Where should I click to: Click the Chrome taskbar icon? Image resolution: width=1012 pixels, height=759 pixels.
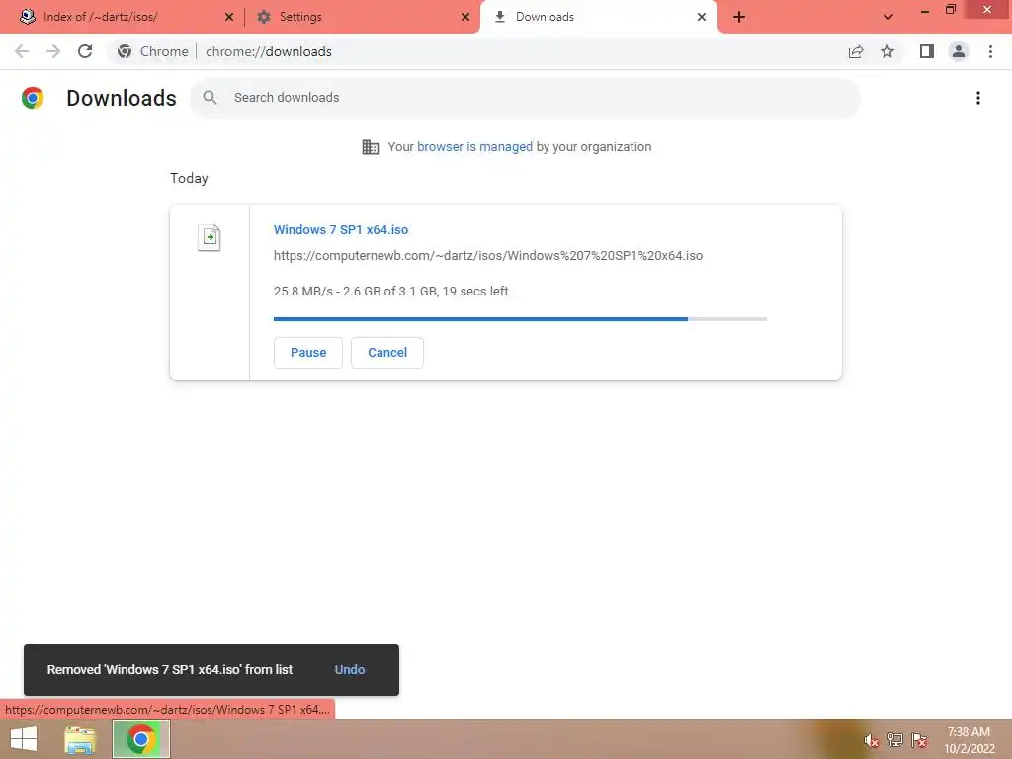pos(141,739)
